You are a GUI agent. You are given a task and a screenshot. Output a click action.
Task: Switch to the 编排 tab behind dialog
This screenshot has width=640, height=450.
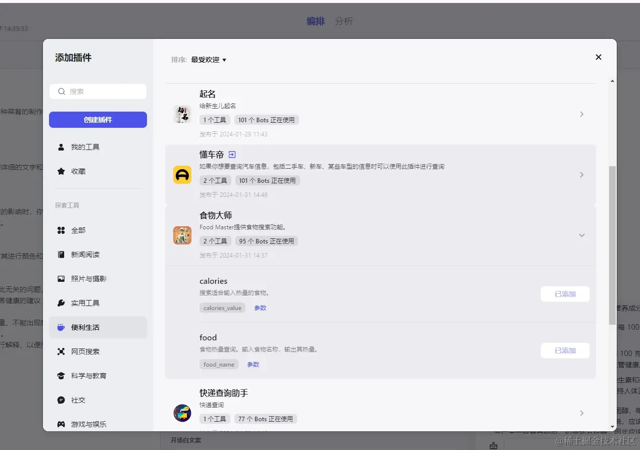pos(316,21)
